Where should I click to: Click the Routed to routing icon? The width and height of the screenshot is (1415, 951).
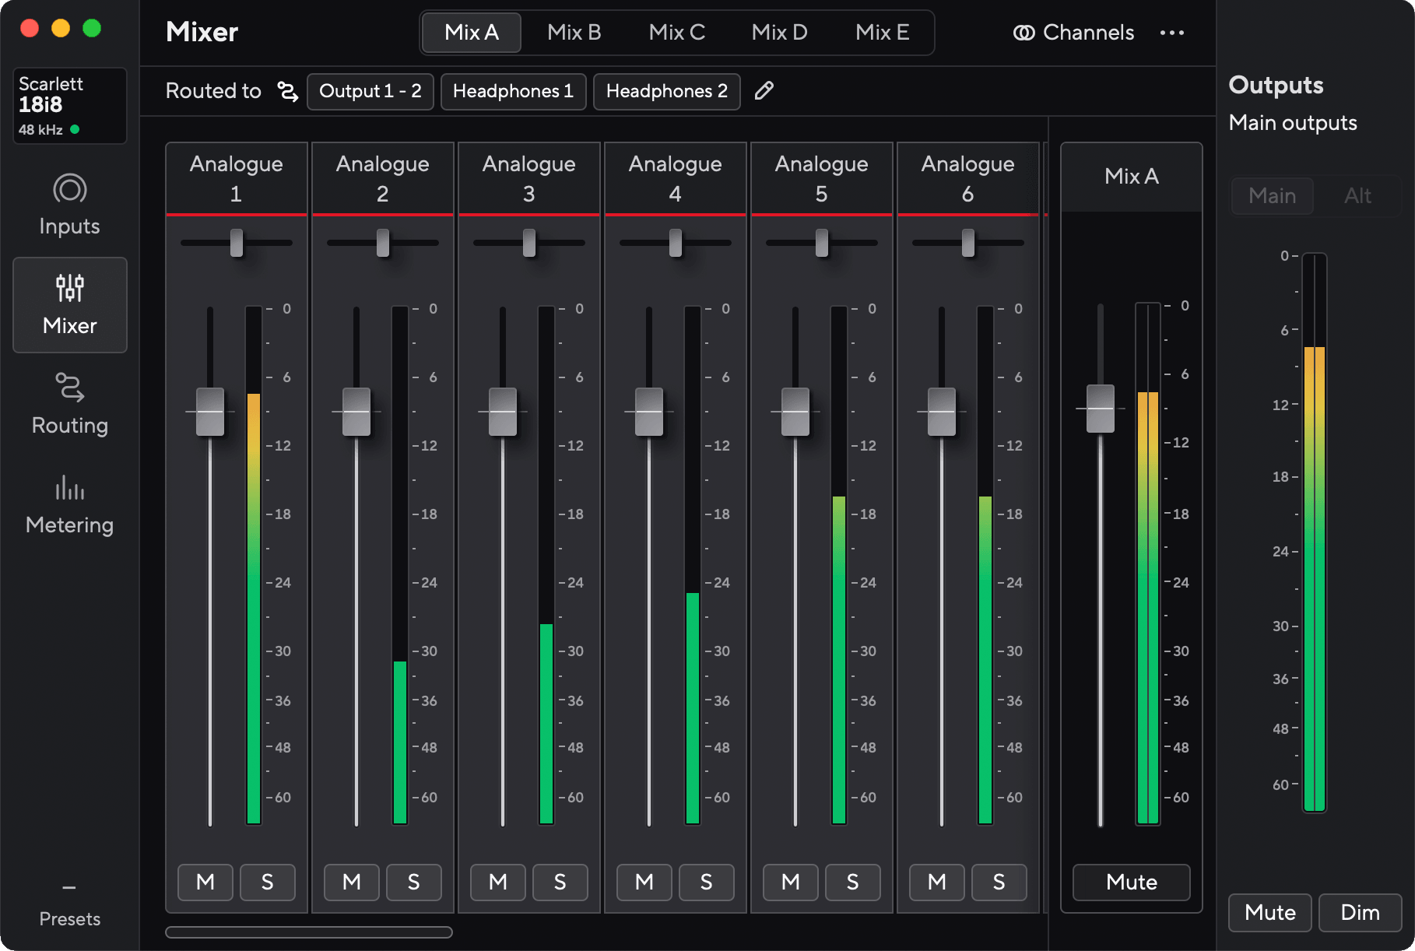pyautogui.click(x=288, y=91)
